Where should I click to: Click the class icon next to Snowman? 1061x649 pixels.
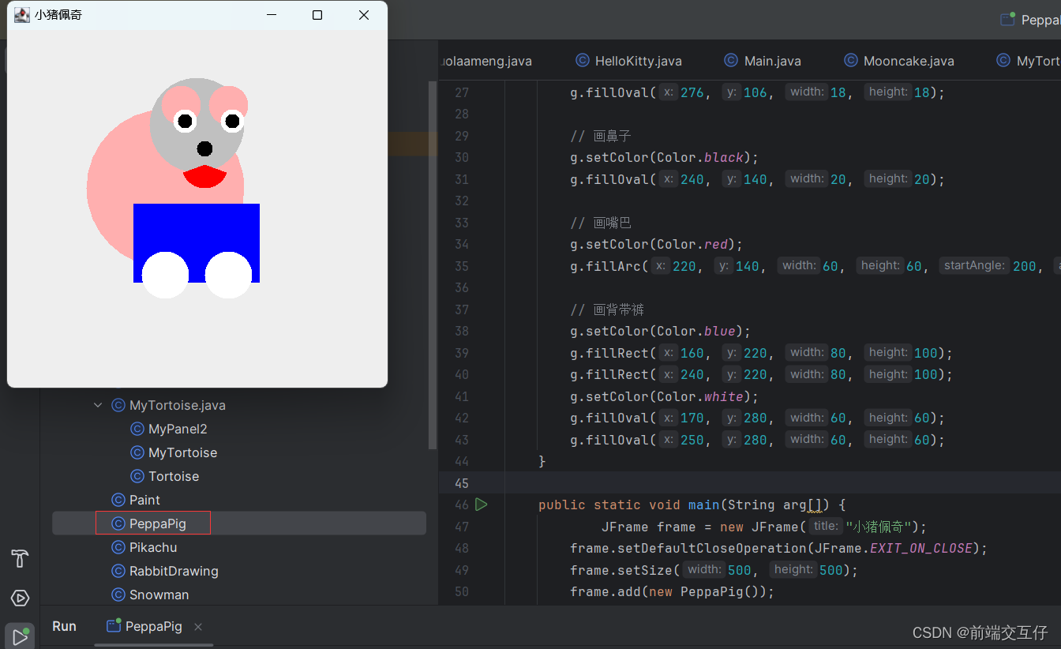(118, 595)
